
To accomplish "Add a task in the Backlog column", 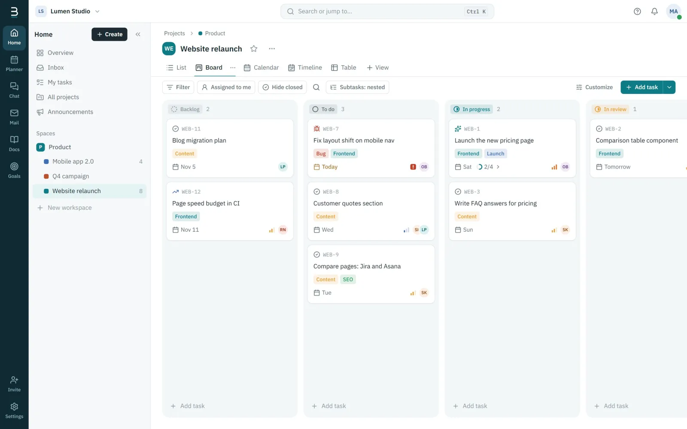I will 188,406.
